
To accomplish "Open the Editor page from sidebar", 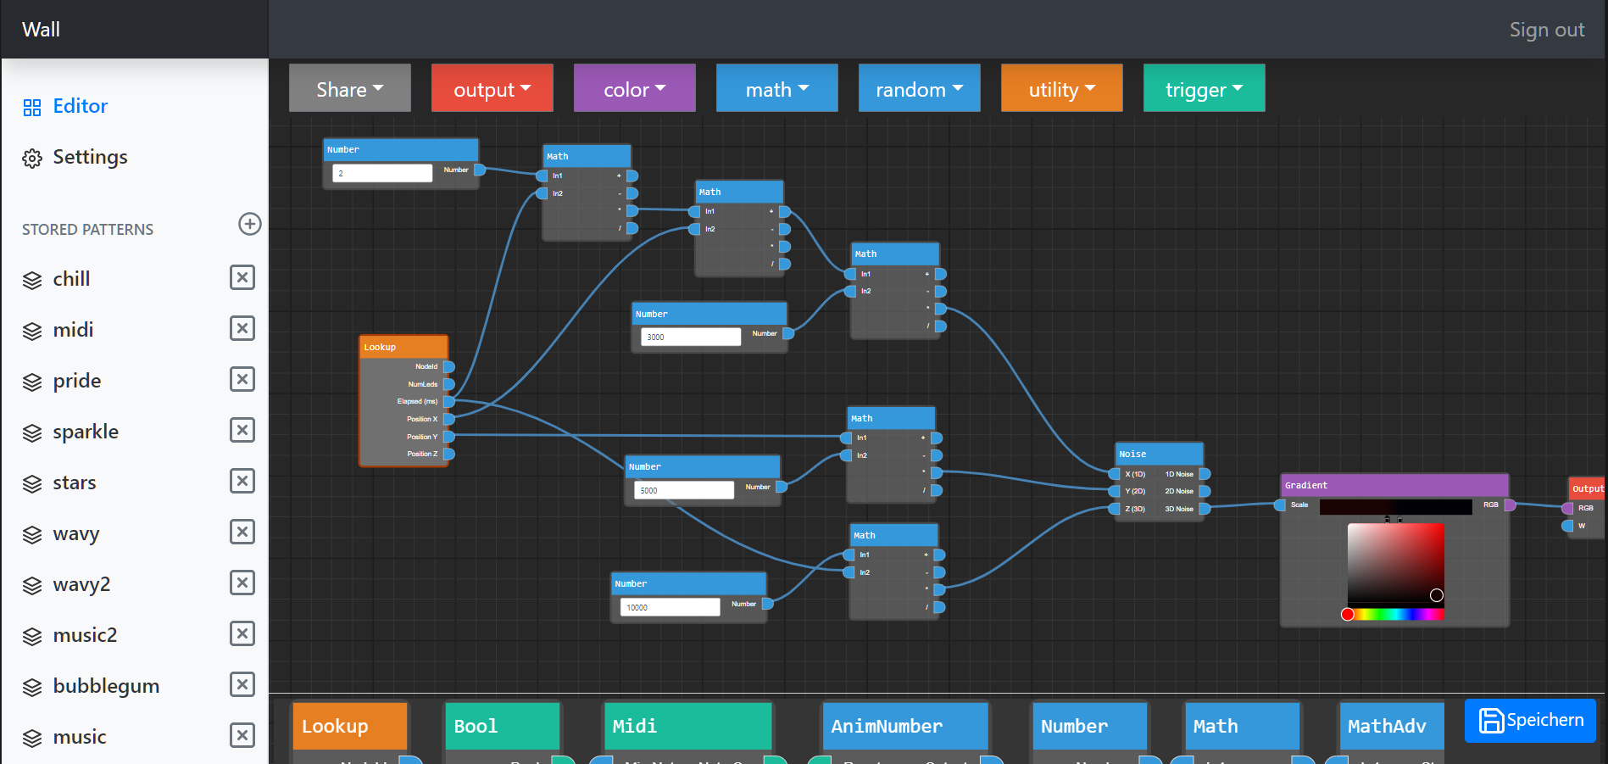I will click(x=65, y=106).
